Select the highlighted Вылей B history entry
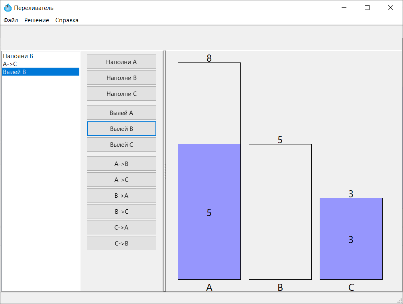 [x=14, y=72]
